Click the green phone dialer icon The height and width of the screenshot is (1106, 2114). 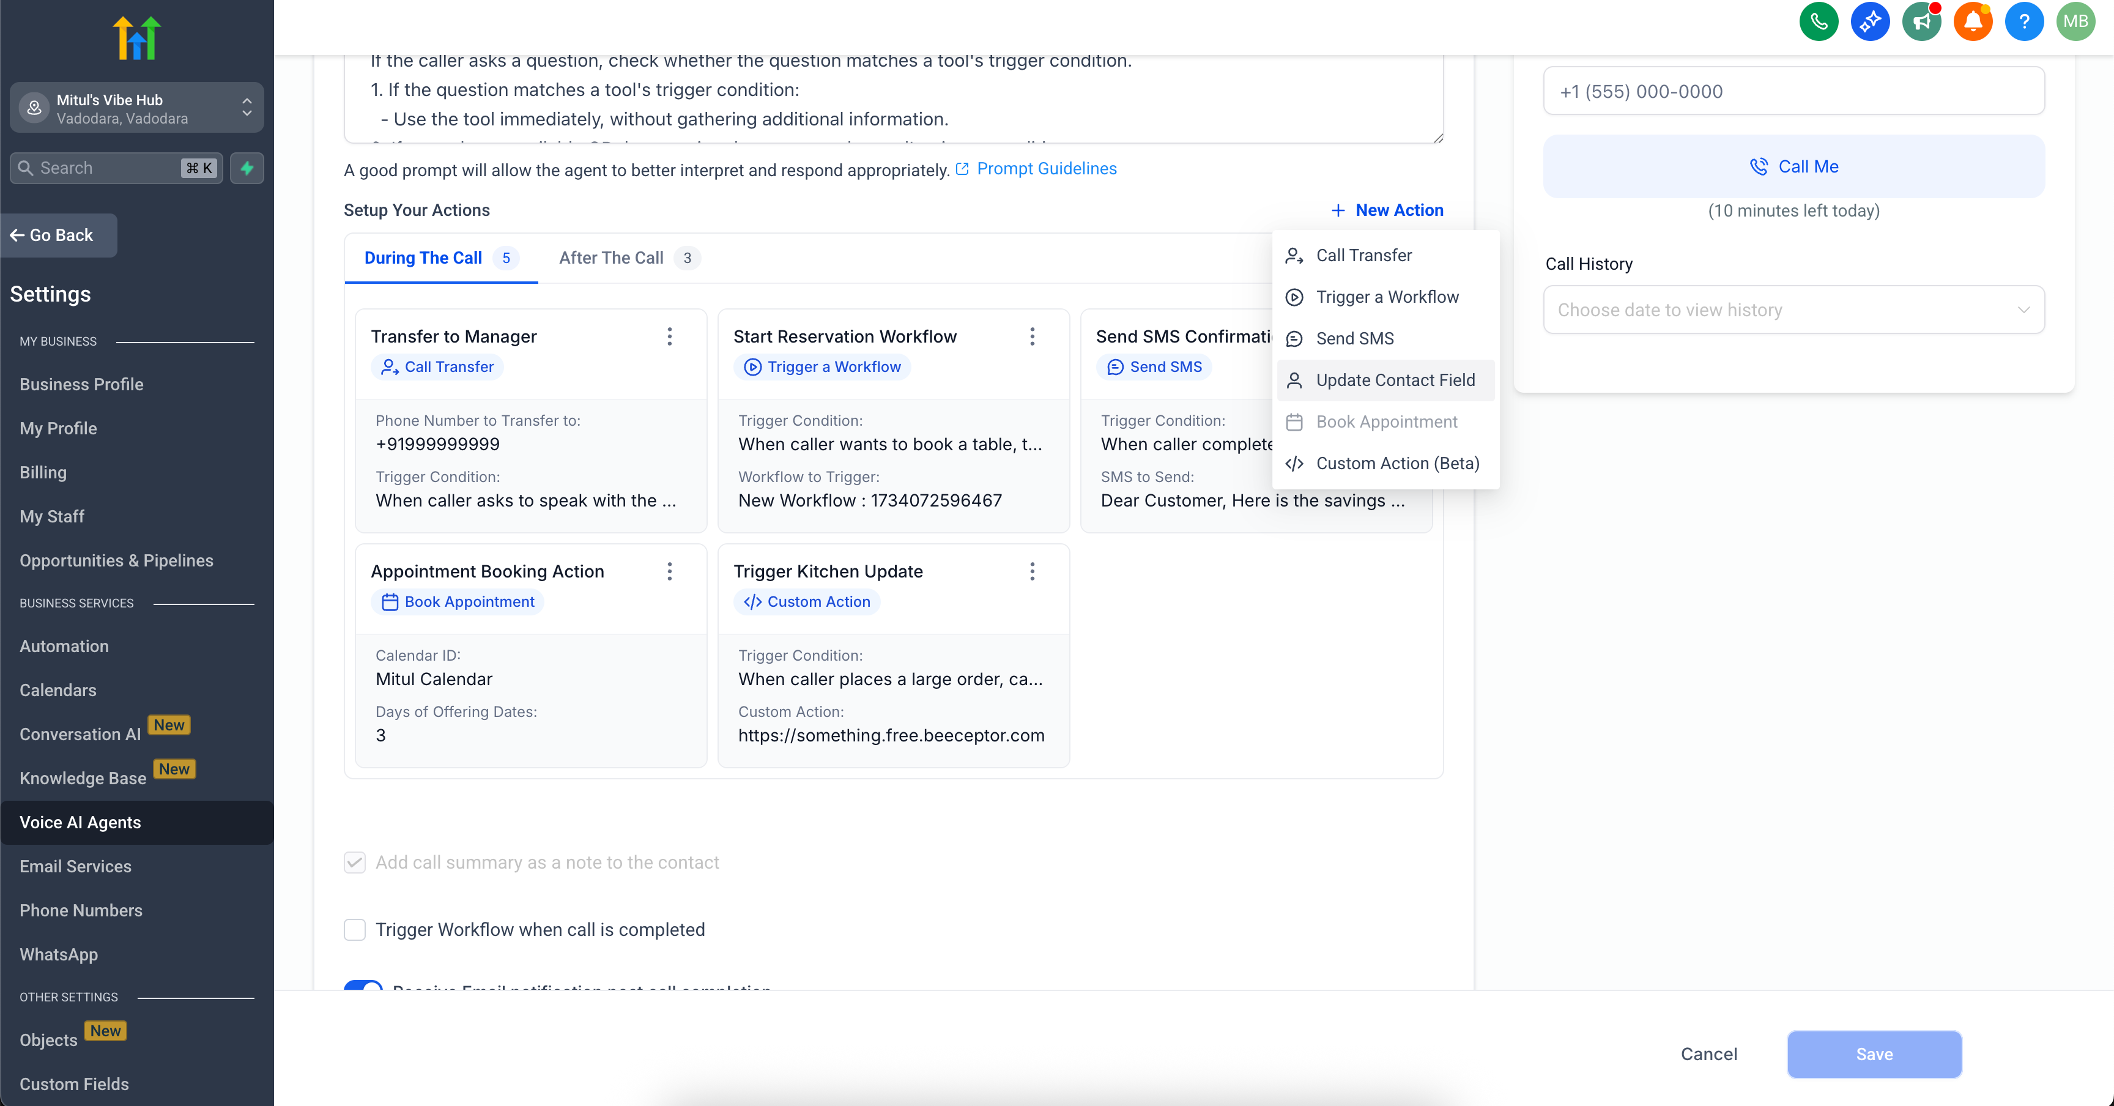pyautogui.click(x=1818, y=21)
